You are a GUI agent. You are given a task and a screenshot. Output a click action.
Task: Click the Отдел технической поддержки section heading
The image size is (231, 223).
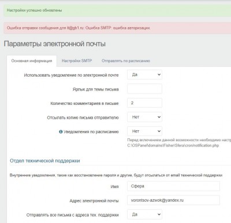click(45, 161)
